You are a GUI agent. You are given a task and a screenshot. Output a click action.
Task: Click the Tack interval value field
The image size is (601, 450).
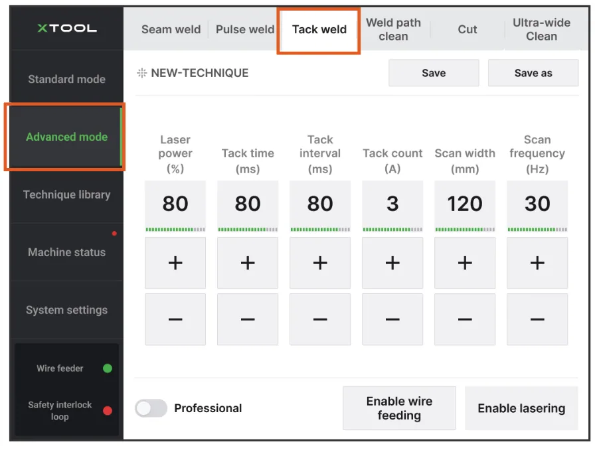(x=320, y=203)
